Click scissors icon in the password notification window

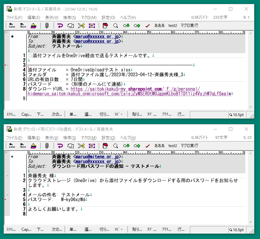coord(81,146)
